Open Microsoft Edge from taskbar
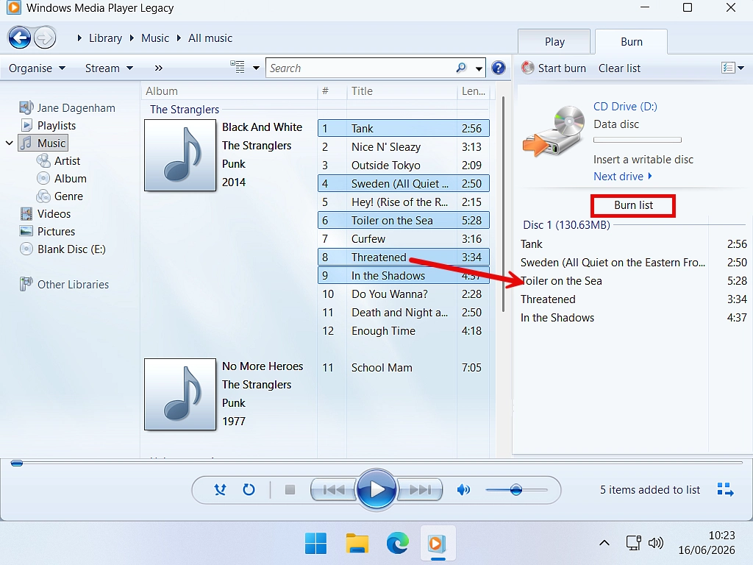Viewport: 753px width, 565px height. tap(398, 544)
